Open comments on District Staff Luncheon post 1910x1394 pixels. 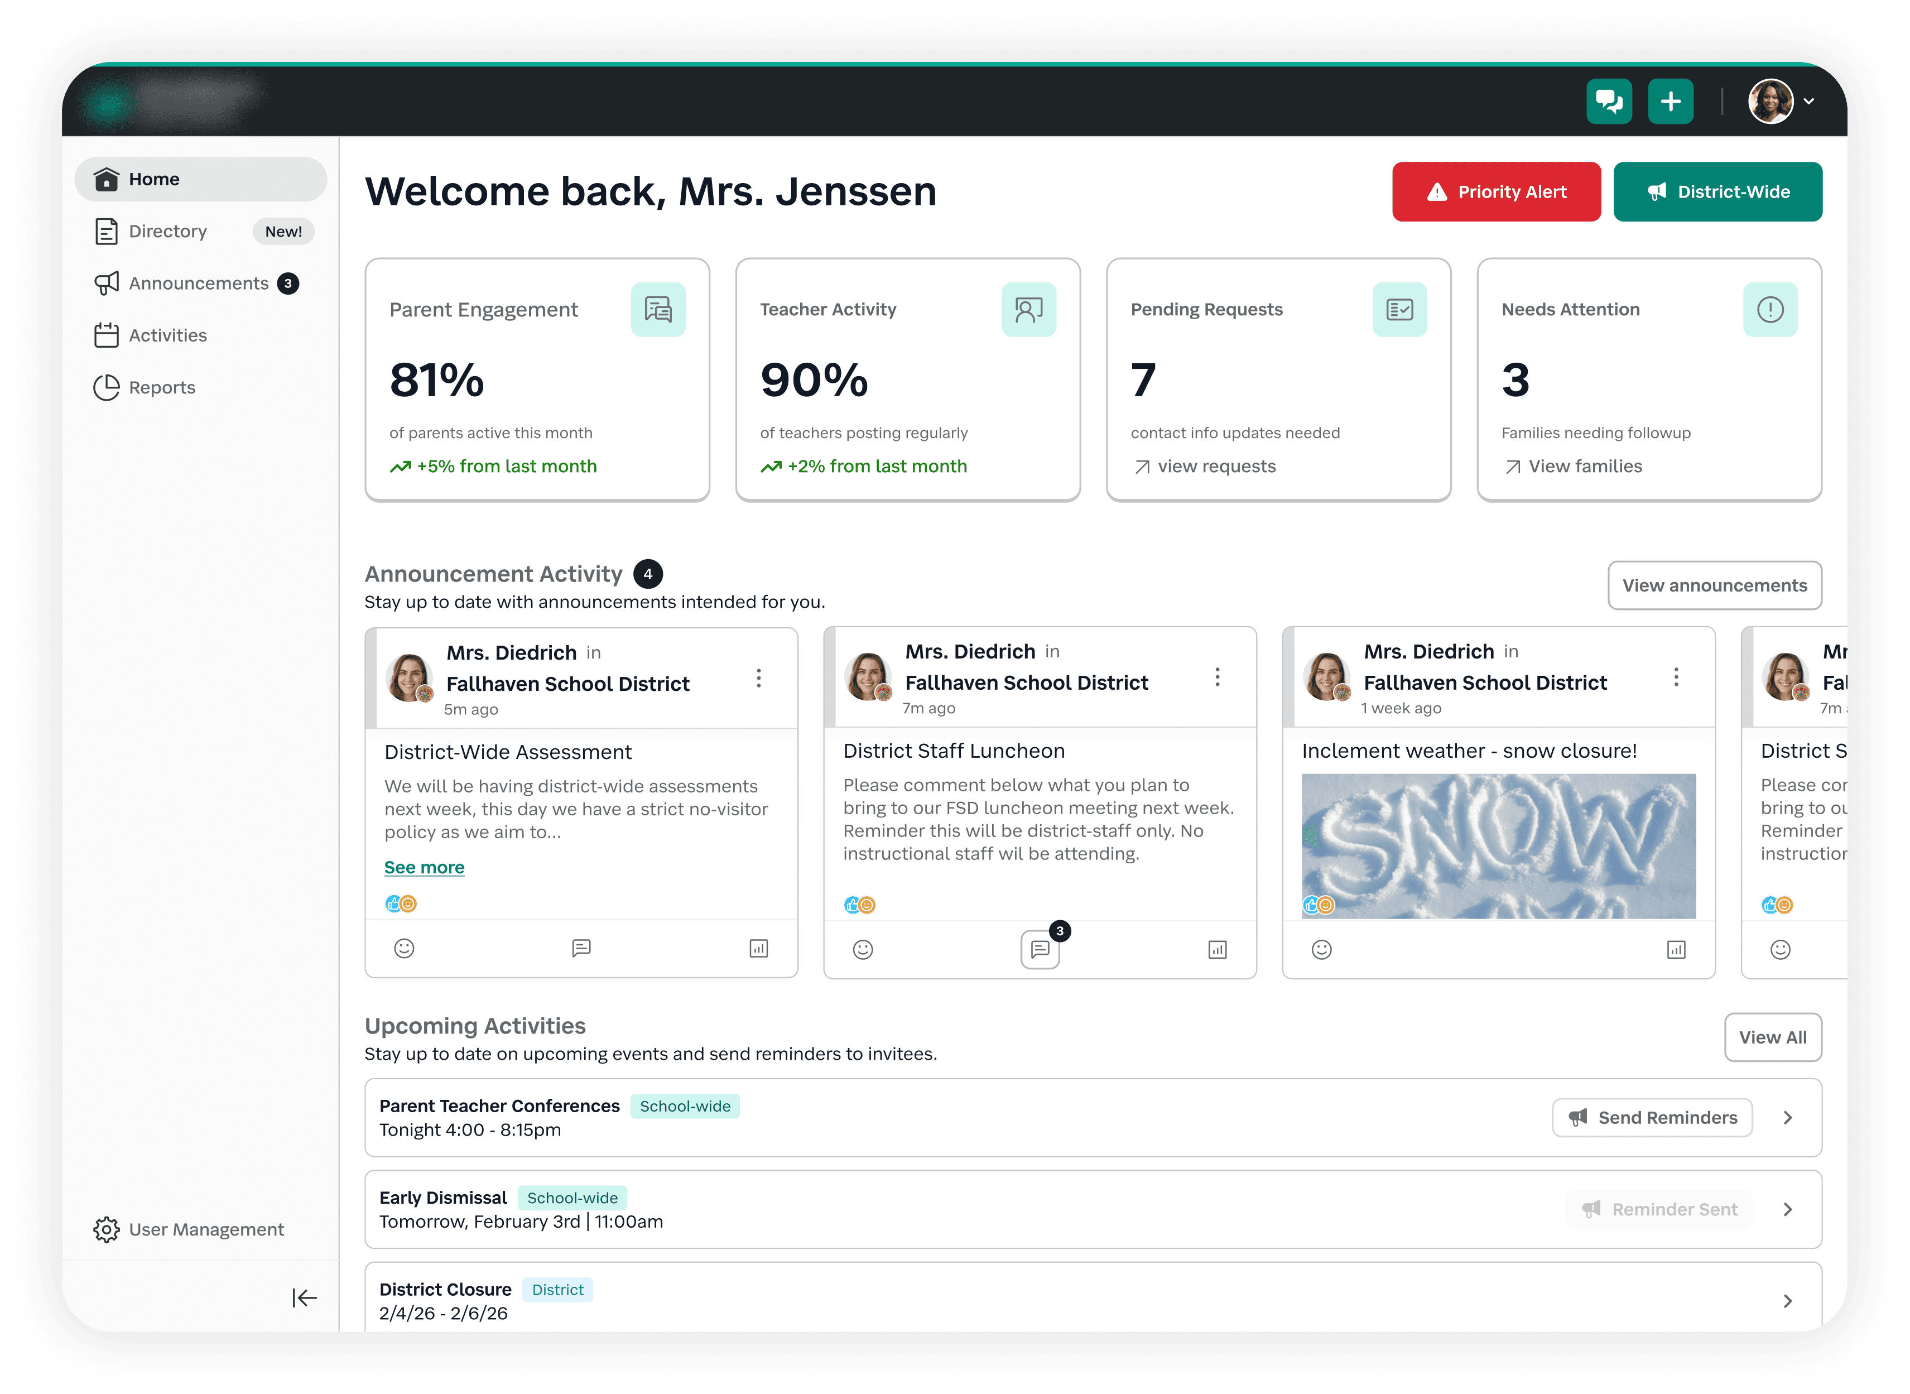coord(1040,949)
